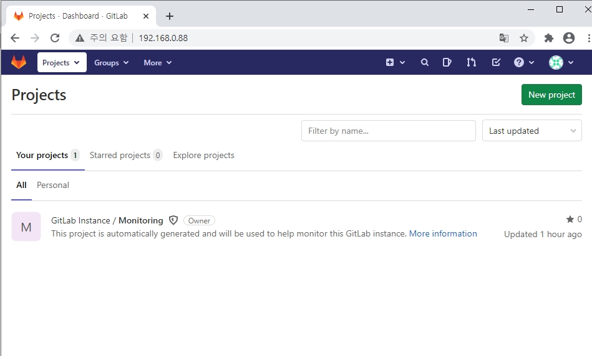
Task: Click the green New project button
Action: 551,95
